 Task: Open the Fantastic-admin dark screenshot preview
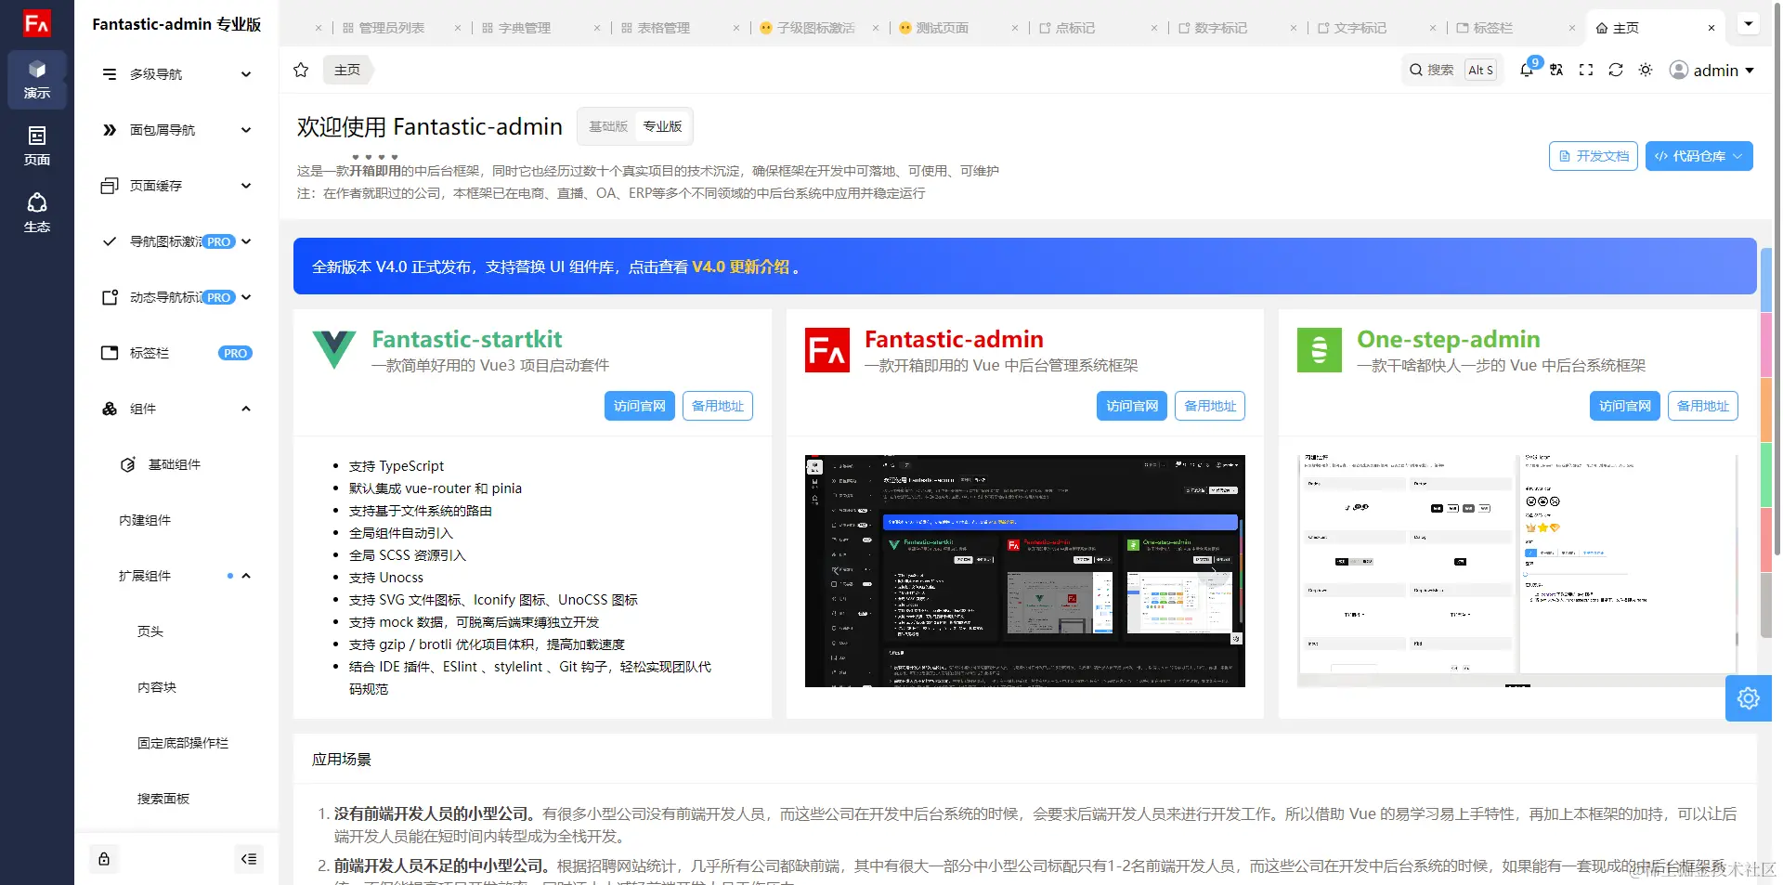[x=1025, y=571]
